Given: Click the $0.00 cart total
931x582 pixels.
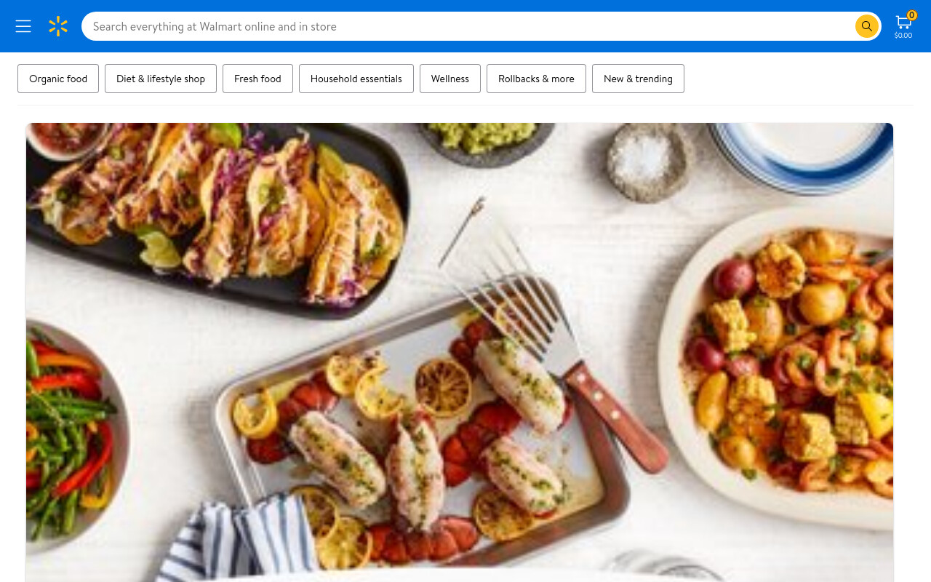Looking at the screenshot, I should pos(903,35).
